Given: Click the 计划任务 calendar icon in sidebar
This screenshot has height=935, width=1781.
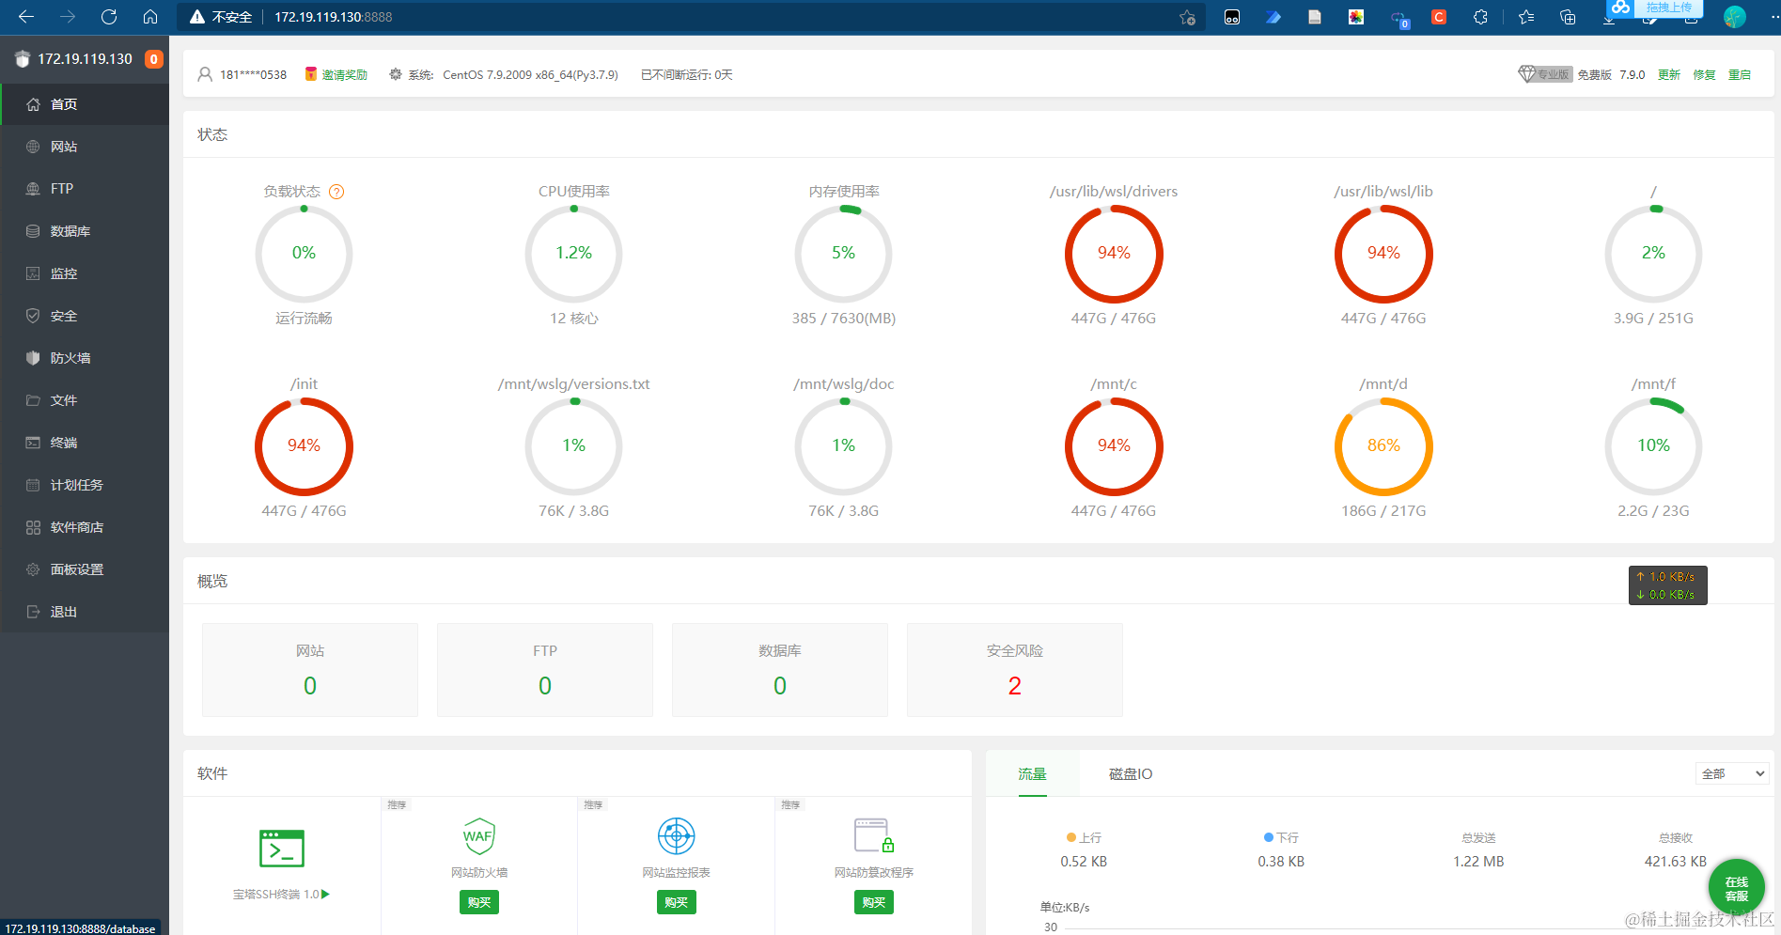Looking at the screenshot, I should click(33, 485).
